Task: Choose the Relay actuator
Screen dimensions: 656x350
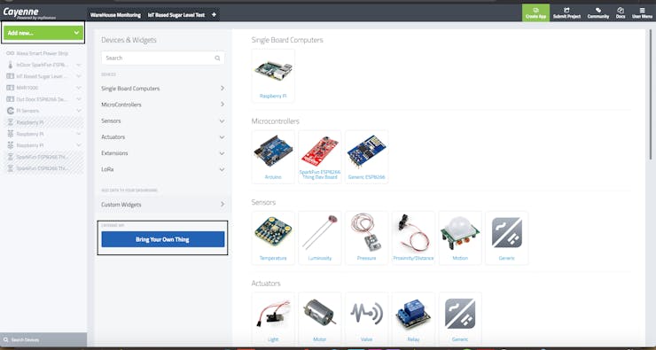Action: click(413, 319)
